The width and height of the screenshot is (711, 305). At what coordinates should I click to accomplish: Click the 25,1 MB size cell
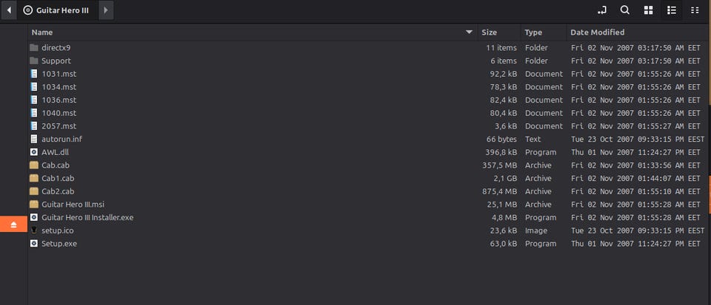click(502, 205)
